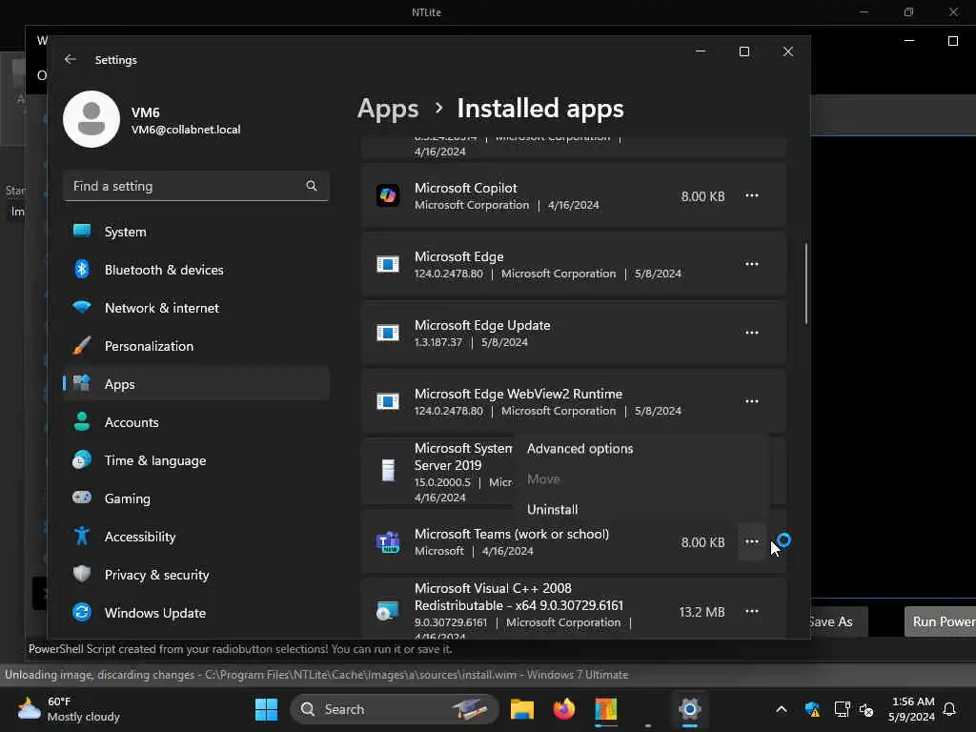This screenshot has height=732, width=976.
Task: Click the muted volume tray icon
Action: coord(865,709)
